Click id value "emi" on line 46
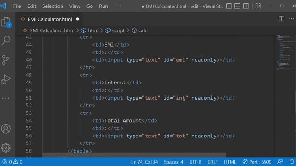Viewport: 296px width, 166px height. pos(180,60)
